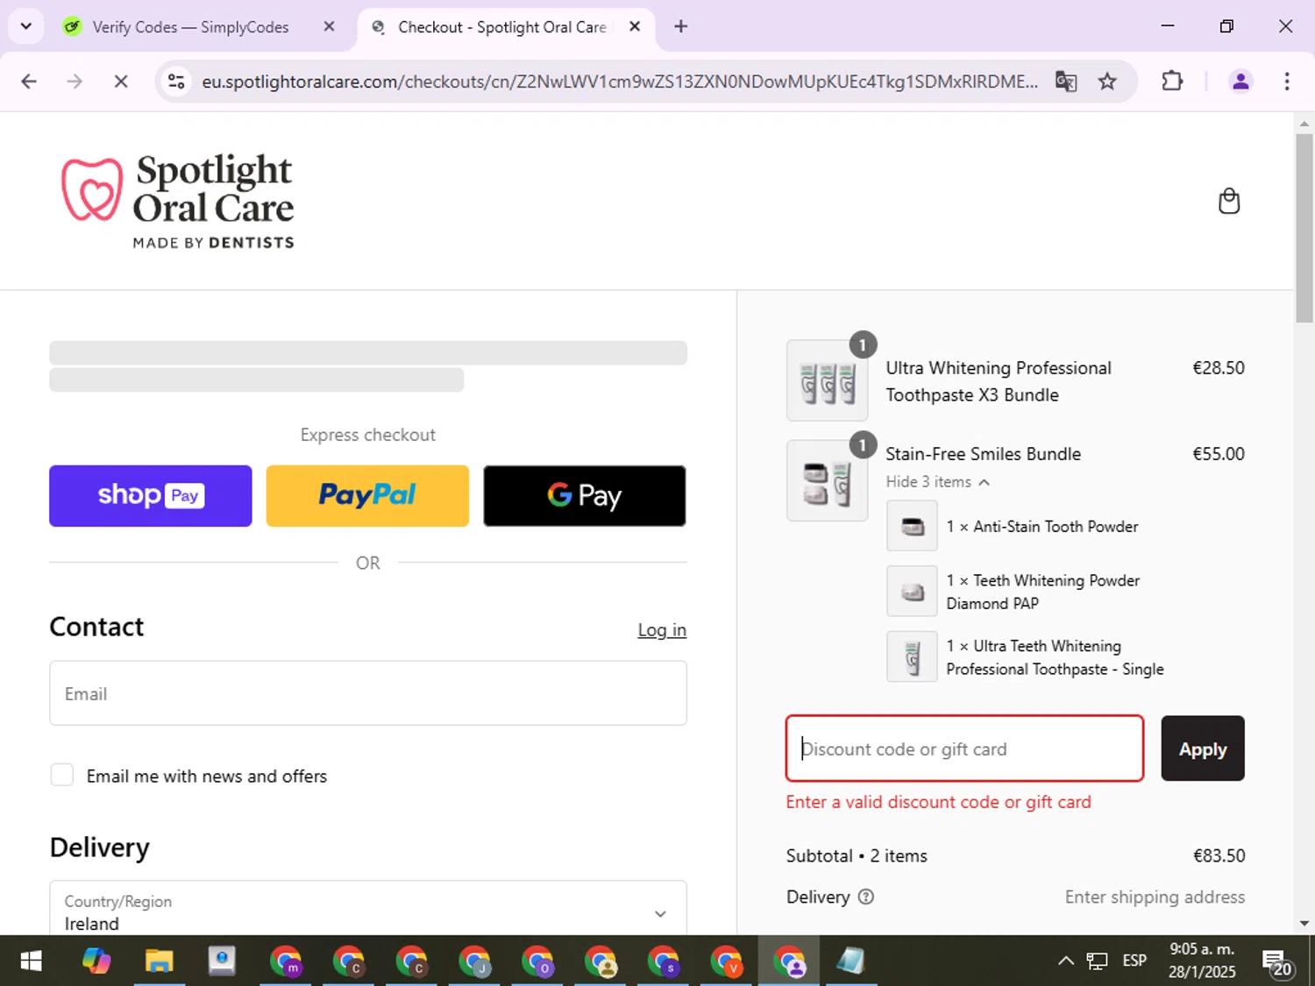Open Chrome's three-dot menu
This screenshot has height=986, width=1315.
coord(1287,82)
